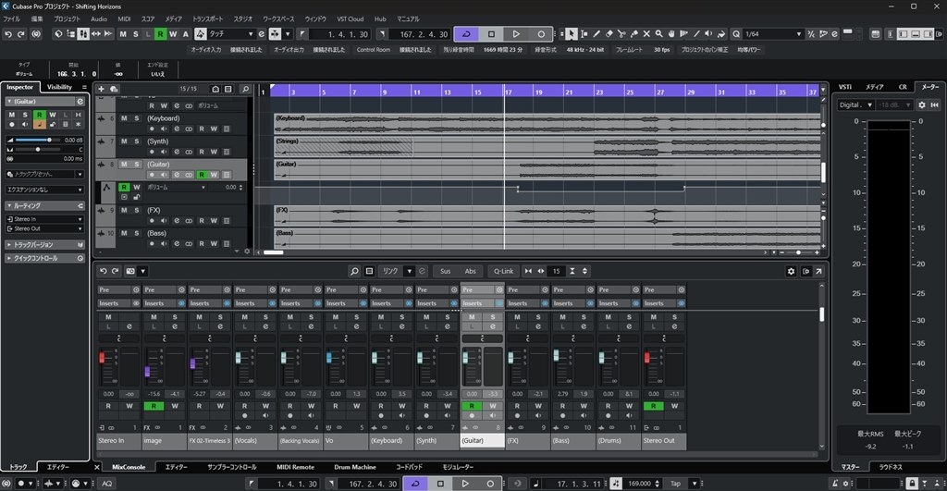Disable Read automation on the Guitar mixer channel
Screen dimensions: 947x491
click(x=472, y=406)
